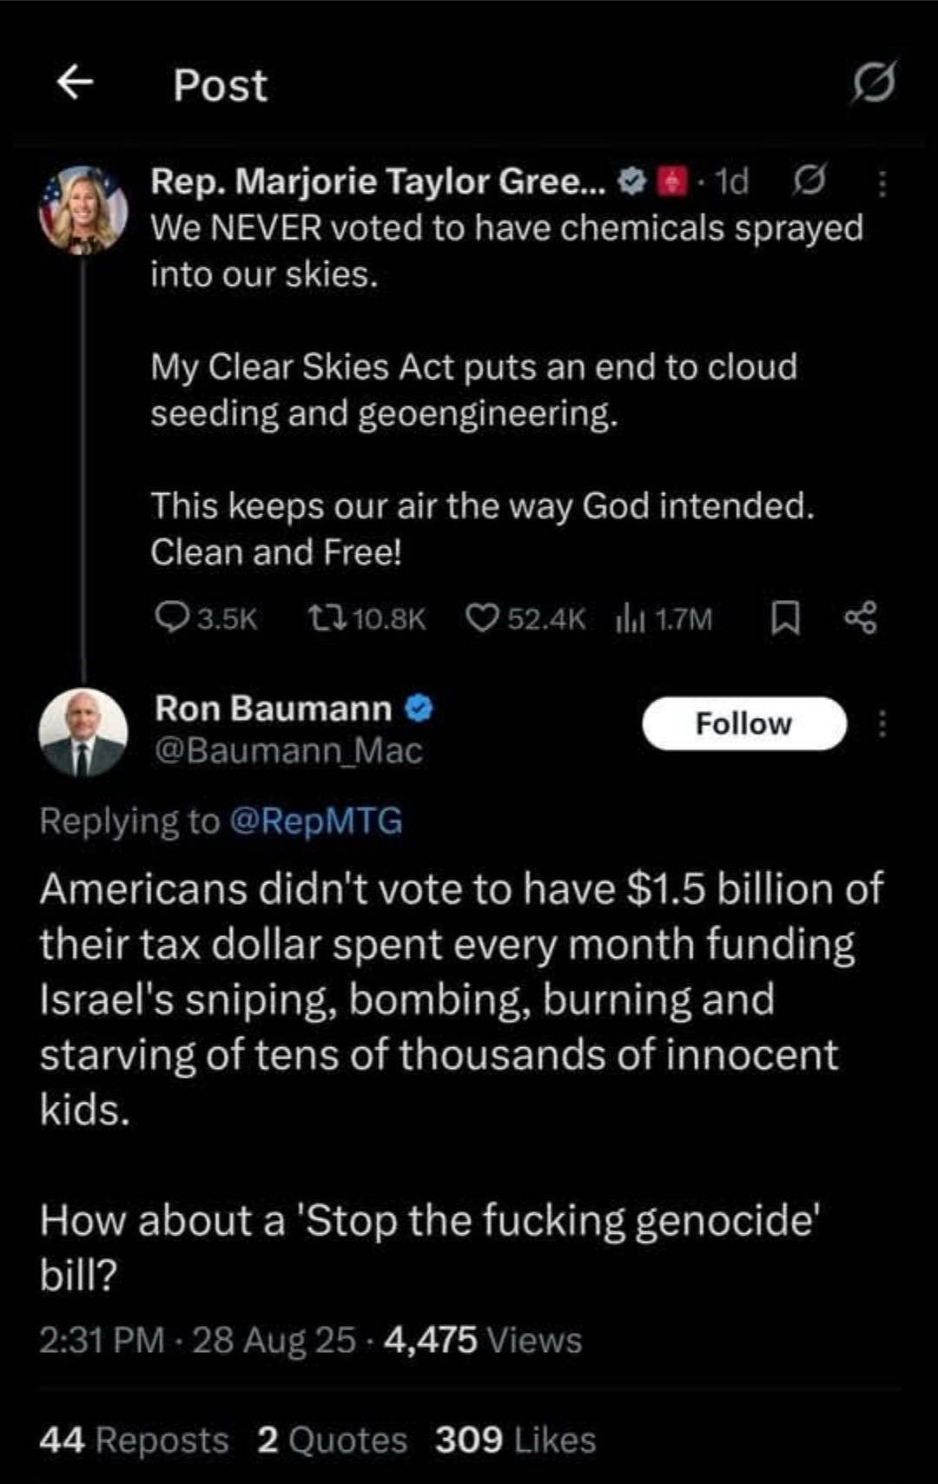
Task: Repost the Clear Skies Act post
Action: (367, 618)
